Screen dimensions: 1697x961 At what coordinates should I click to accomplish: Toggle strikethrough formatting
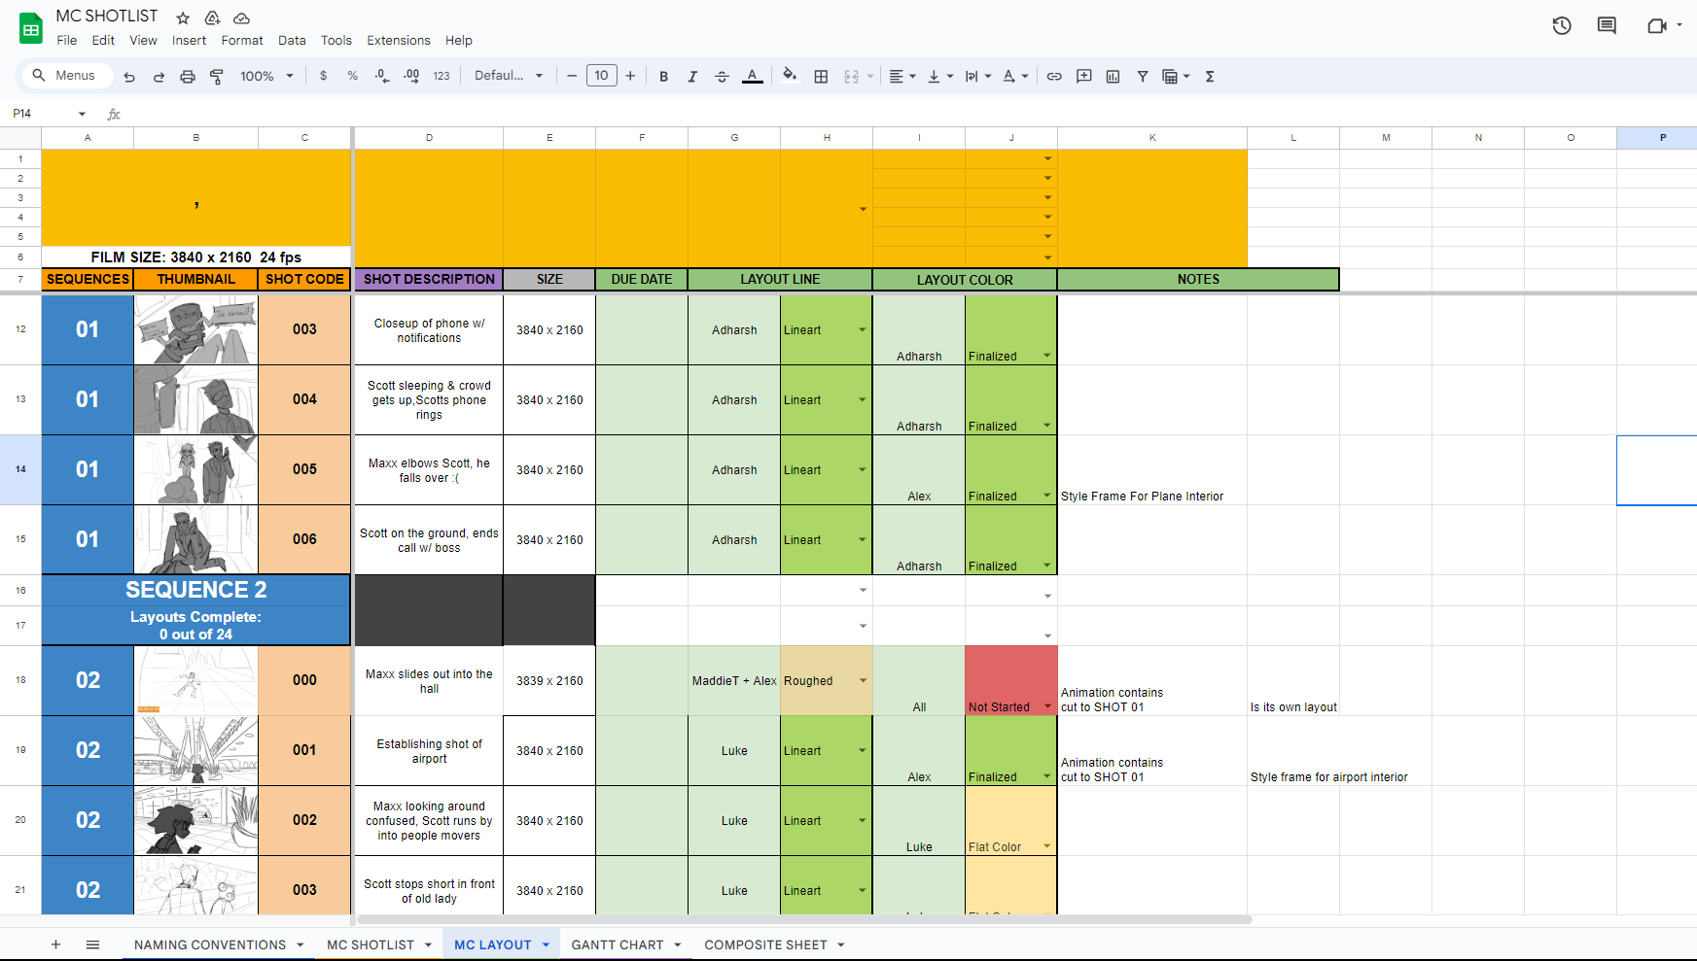(722, 76)
